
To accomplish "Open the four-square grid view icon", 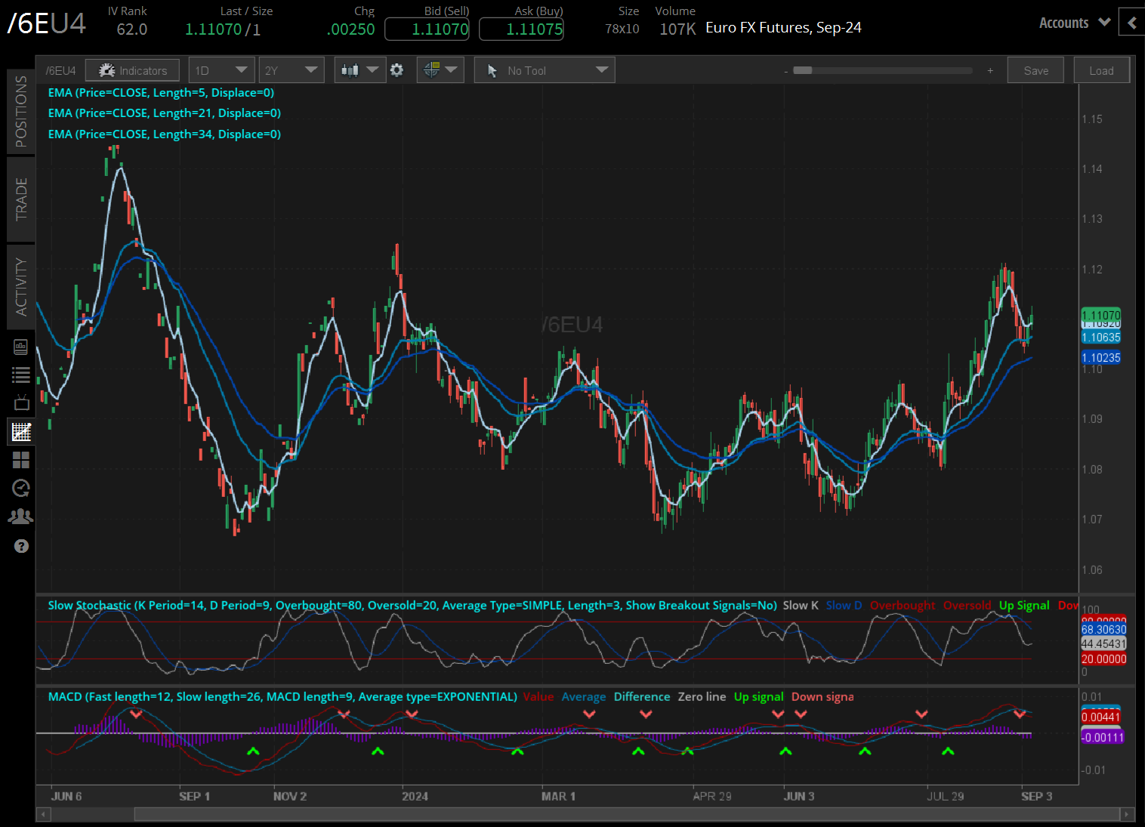I will click(20, 460).
